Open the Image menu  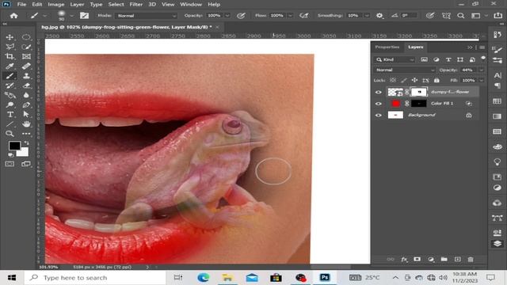[x=56, y=5]
